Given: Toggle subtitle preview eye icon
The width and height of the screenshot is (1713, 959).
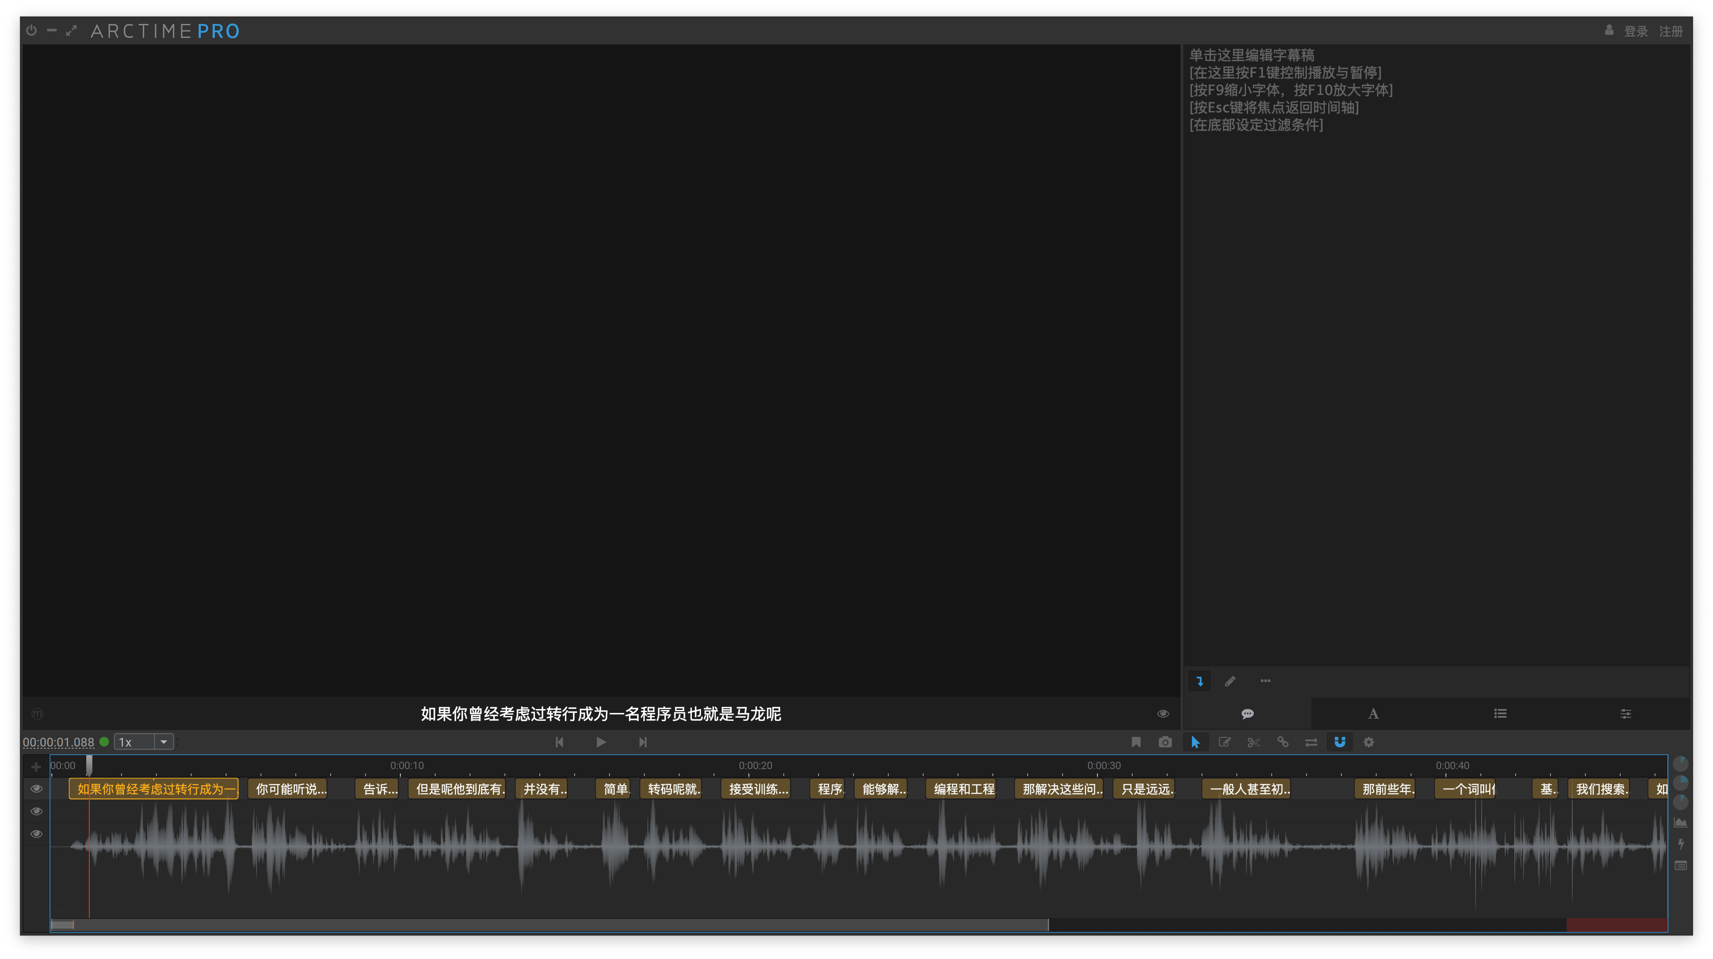Looking at the screenshot, I should point(1162,714).
